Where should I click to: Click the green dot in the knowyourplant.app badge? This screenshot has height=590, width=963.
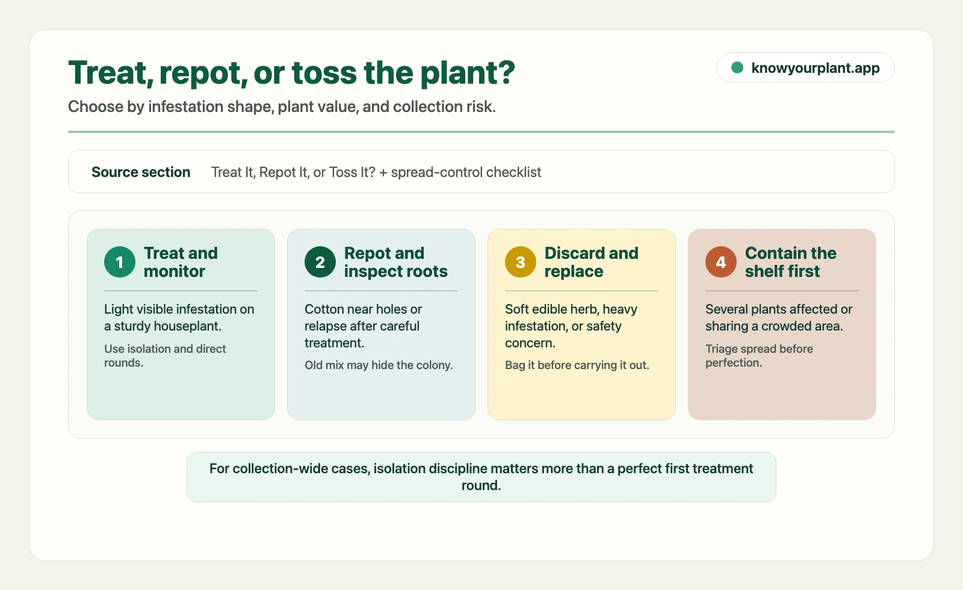[737, 67]
